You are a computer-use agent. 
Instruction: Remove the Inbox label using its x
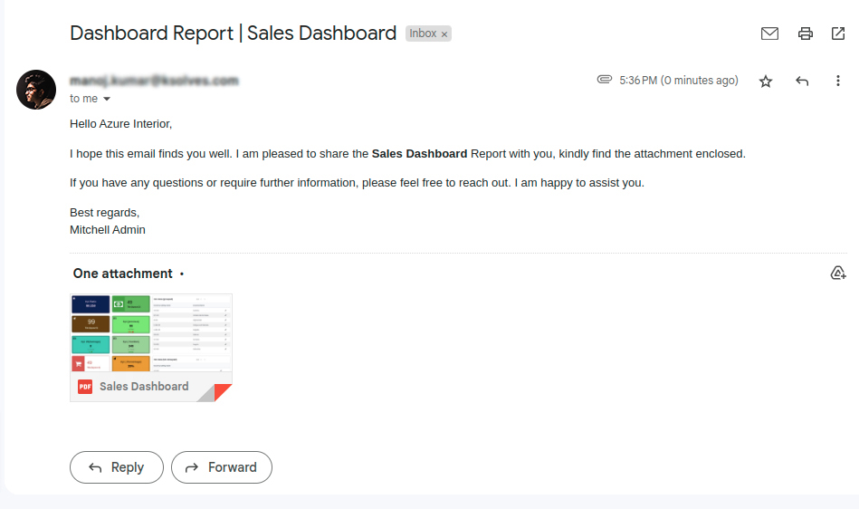(444, 34)
